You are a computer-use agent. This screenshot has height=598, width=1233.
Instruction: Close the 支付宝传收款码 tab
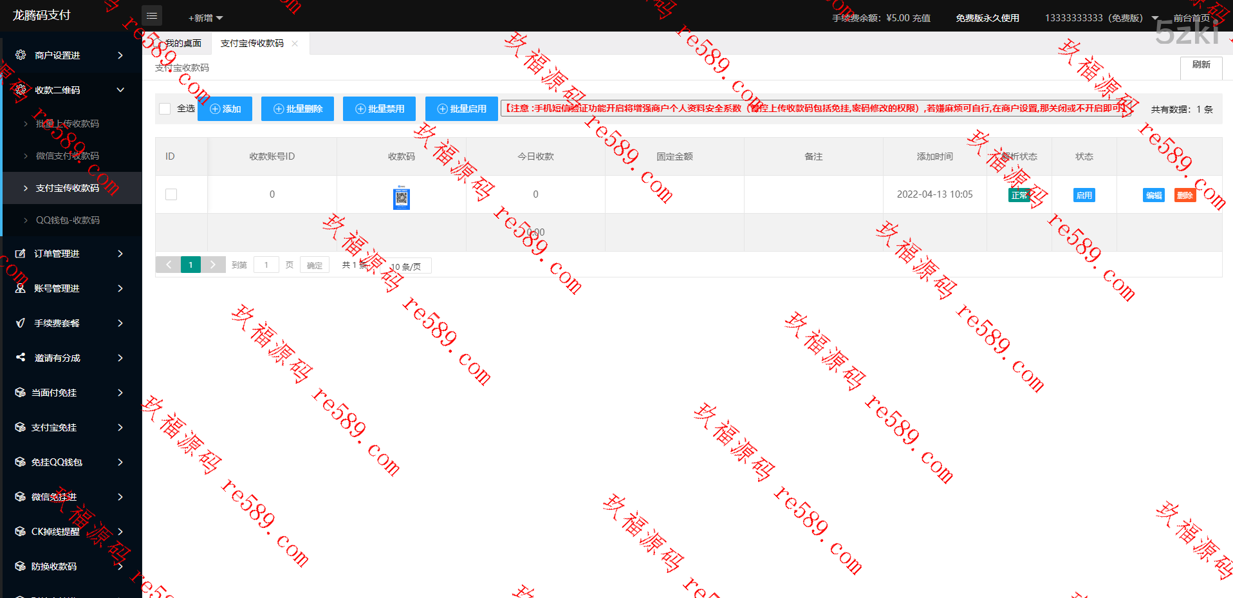295,44
